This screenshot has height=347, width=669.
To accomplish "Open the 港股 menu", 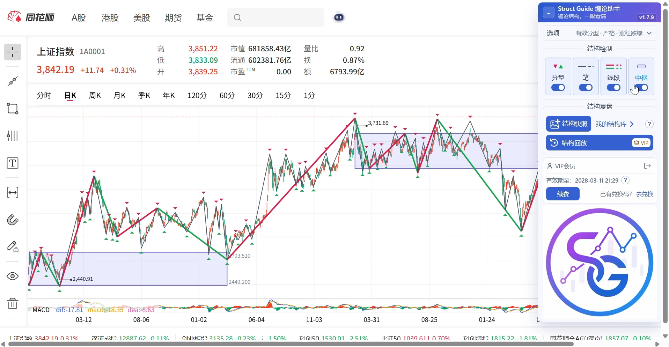I will point(110,17).
